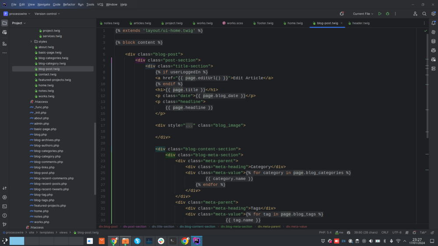Start debugging with the green bug icon

pos(387,14)
